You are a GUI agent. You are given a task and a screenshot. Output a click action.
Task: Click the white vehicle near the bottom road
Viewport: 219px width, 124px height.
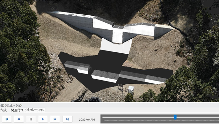pyautogui.click(x=131, y=90)
